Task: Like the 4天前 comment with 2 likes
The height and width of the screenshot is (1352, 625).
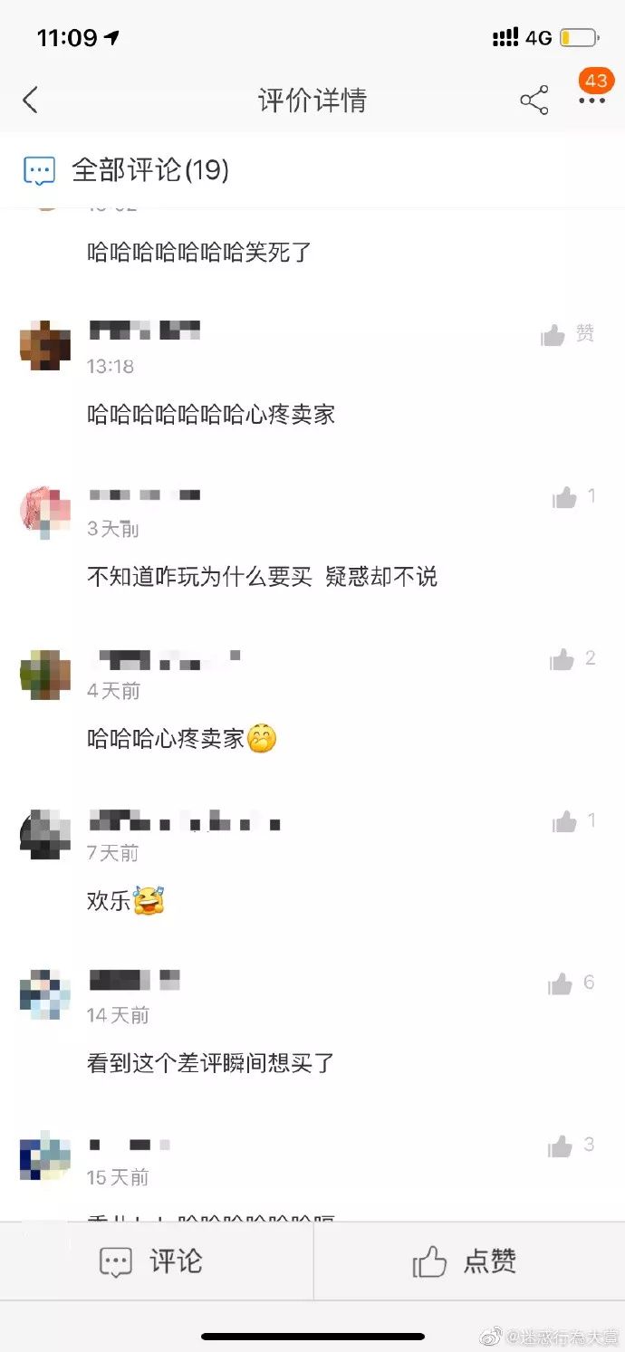Action: [572, 659]
